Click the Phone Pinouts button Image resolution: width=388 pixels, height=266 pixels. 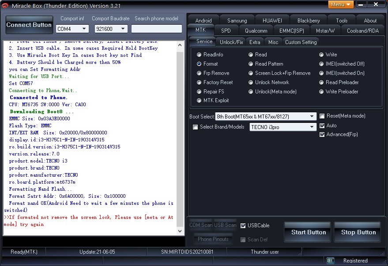(213, 239)
